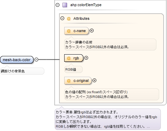Screen dimensions: 167x131
Task: Click the カラー要素 description bubble
Action: [x=108, y=119]
